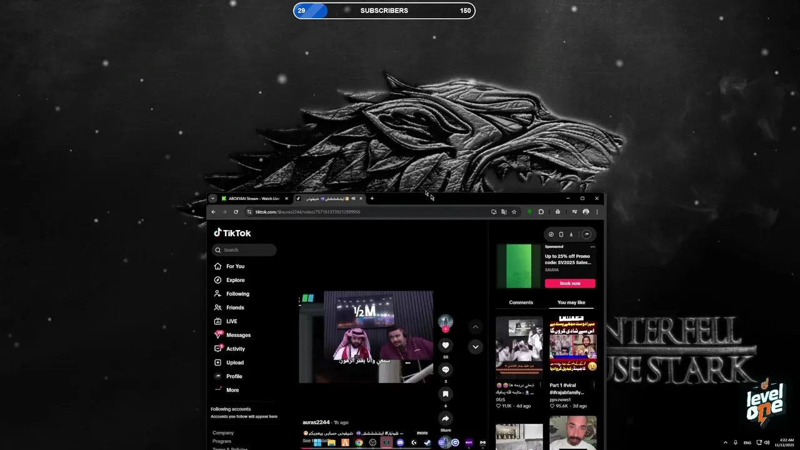Go to the Upload page
This screenshot has width=800, height=450.
229,362
